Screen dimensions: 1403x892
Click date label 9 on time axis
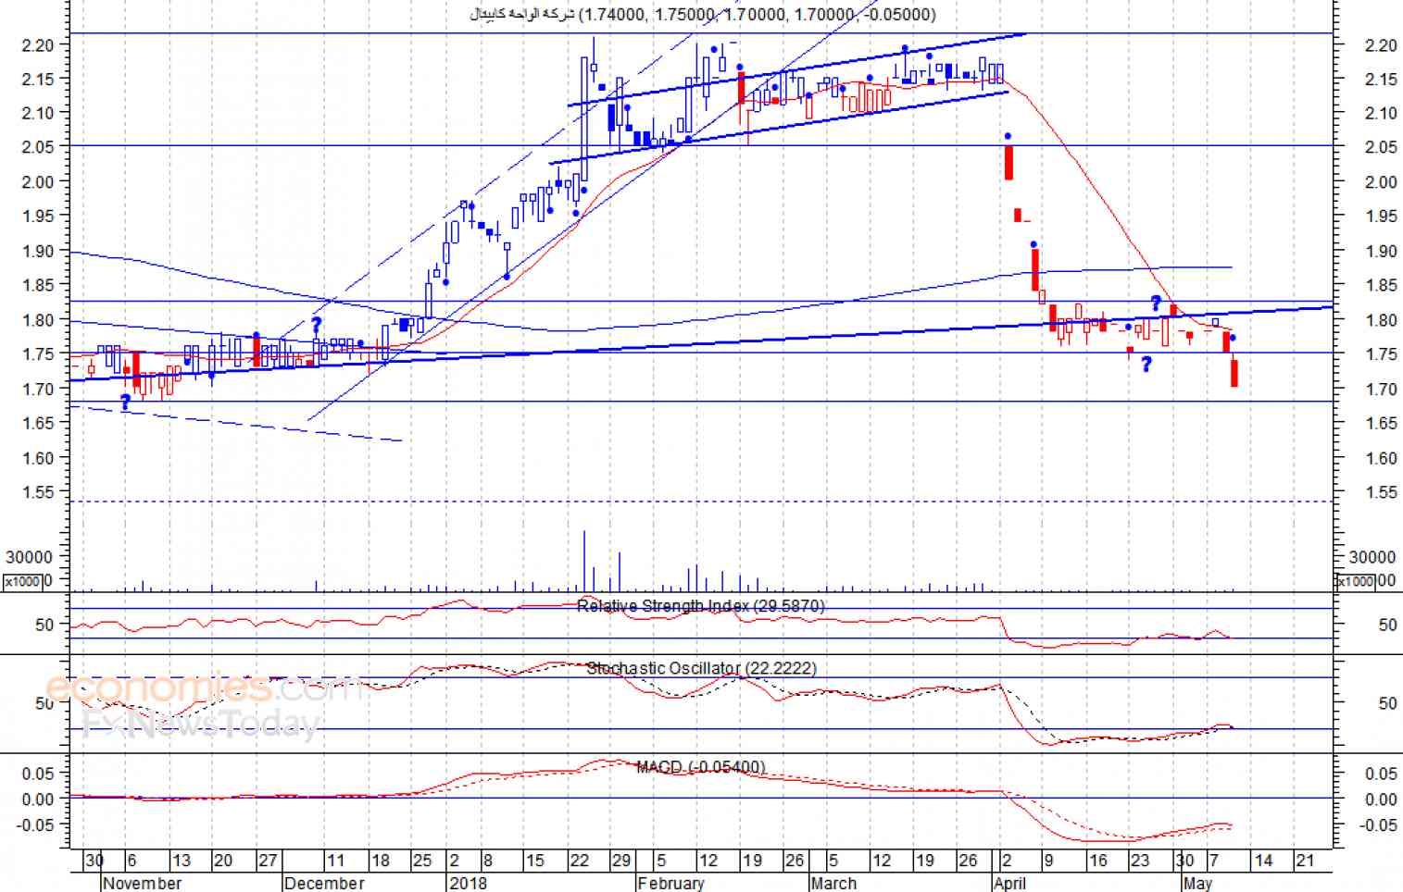point(1048,861)
